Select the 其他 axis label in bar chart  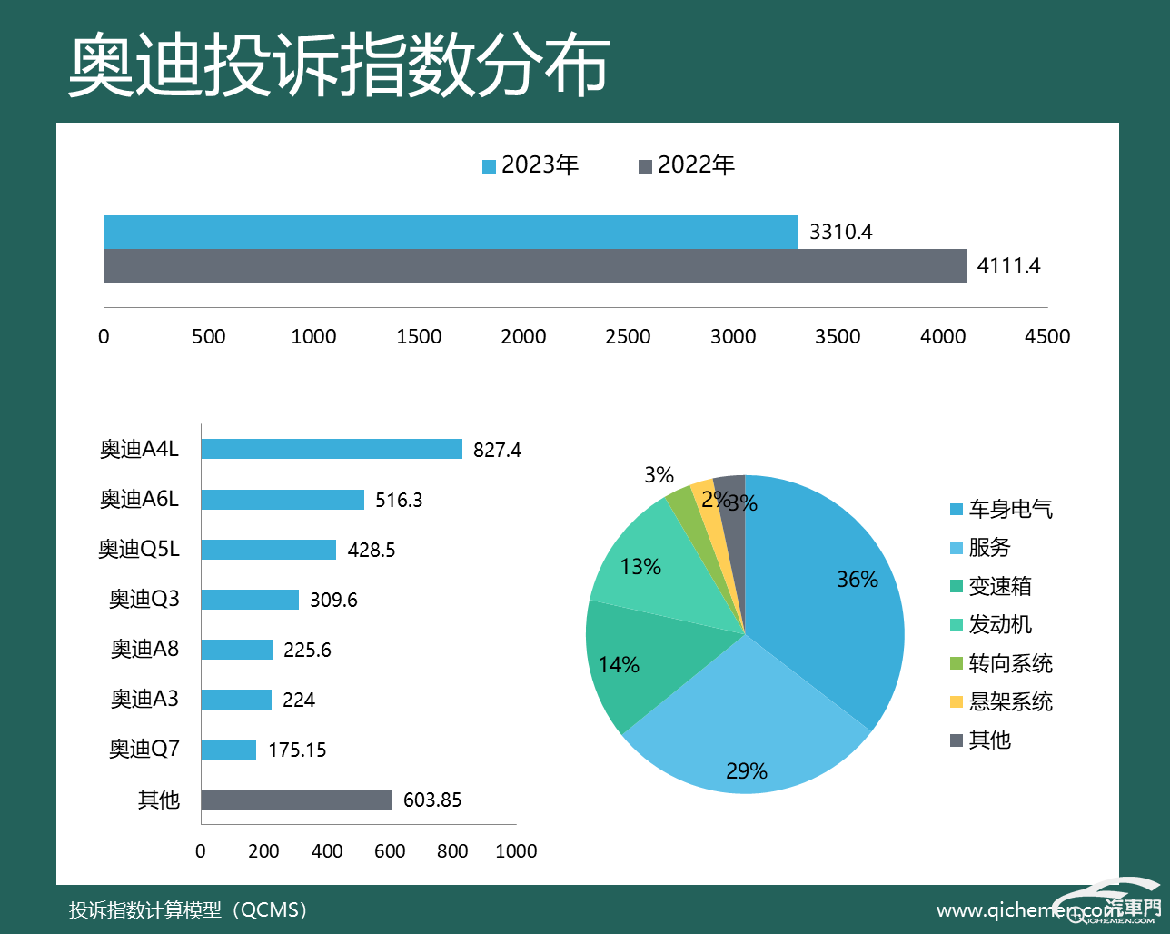159,800
